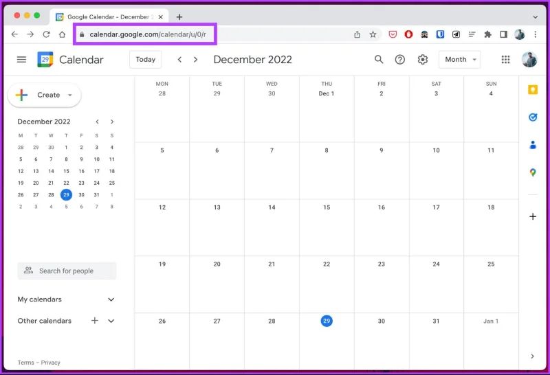This screenshot has height=375, width=550.
Task: Open the tab search chevron
Action: click(536, 16)
